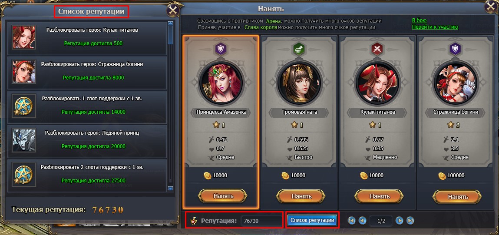Hire Стражница богини for 100000 gold
Viewport: 499px width, 235px height.
click(x=457, y=197)
